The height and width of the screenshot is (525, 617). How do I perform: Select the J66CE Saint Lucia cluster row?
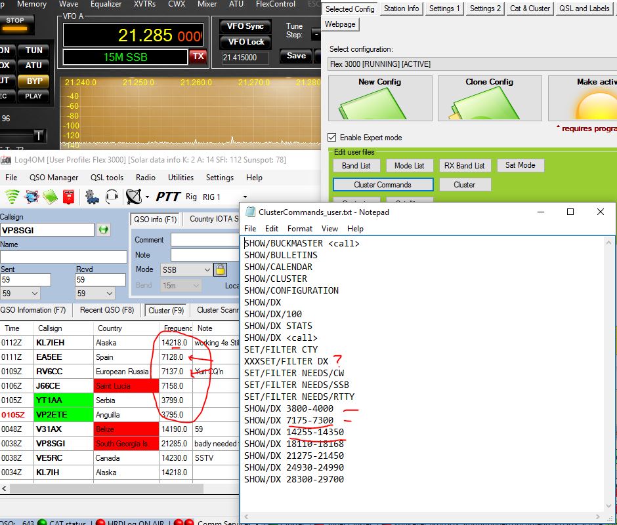119,386
